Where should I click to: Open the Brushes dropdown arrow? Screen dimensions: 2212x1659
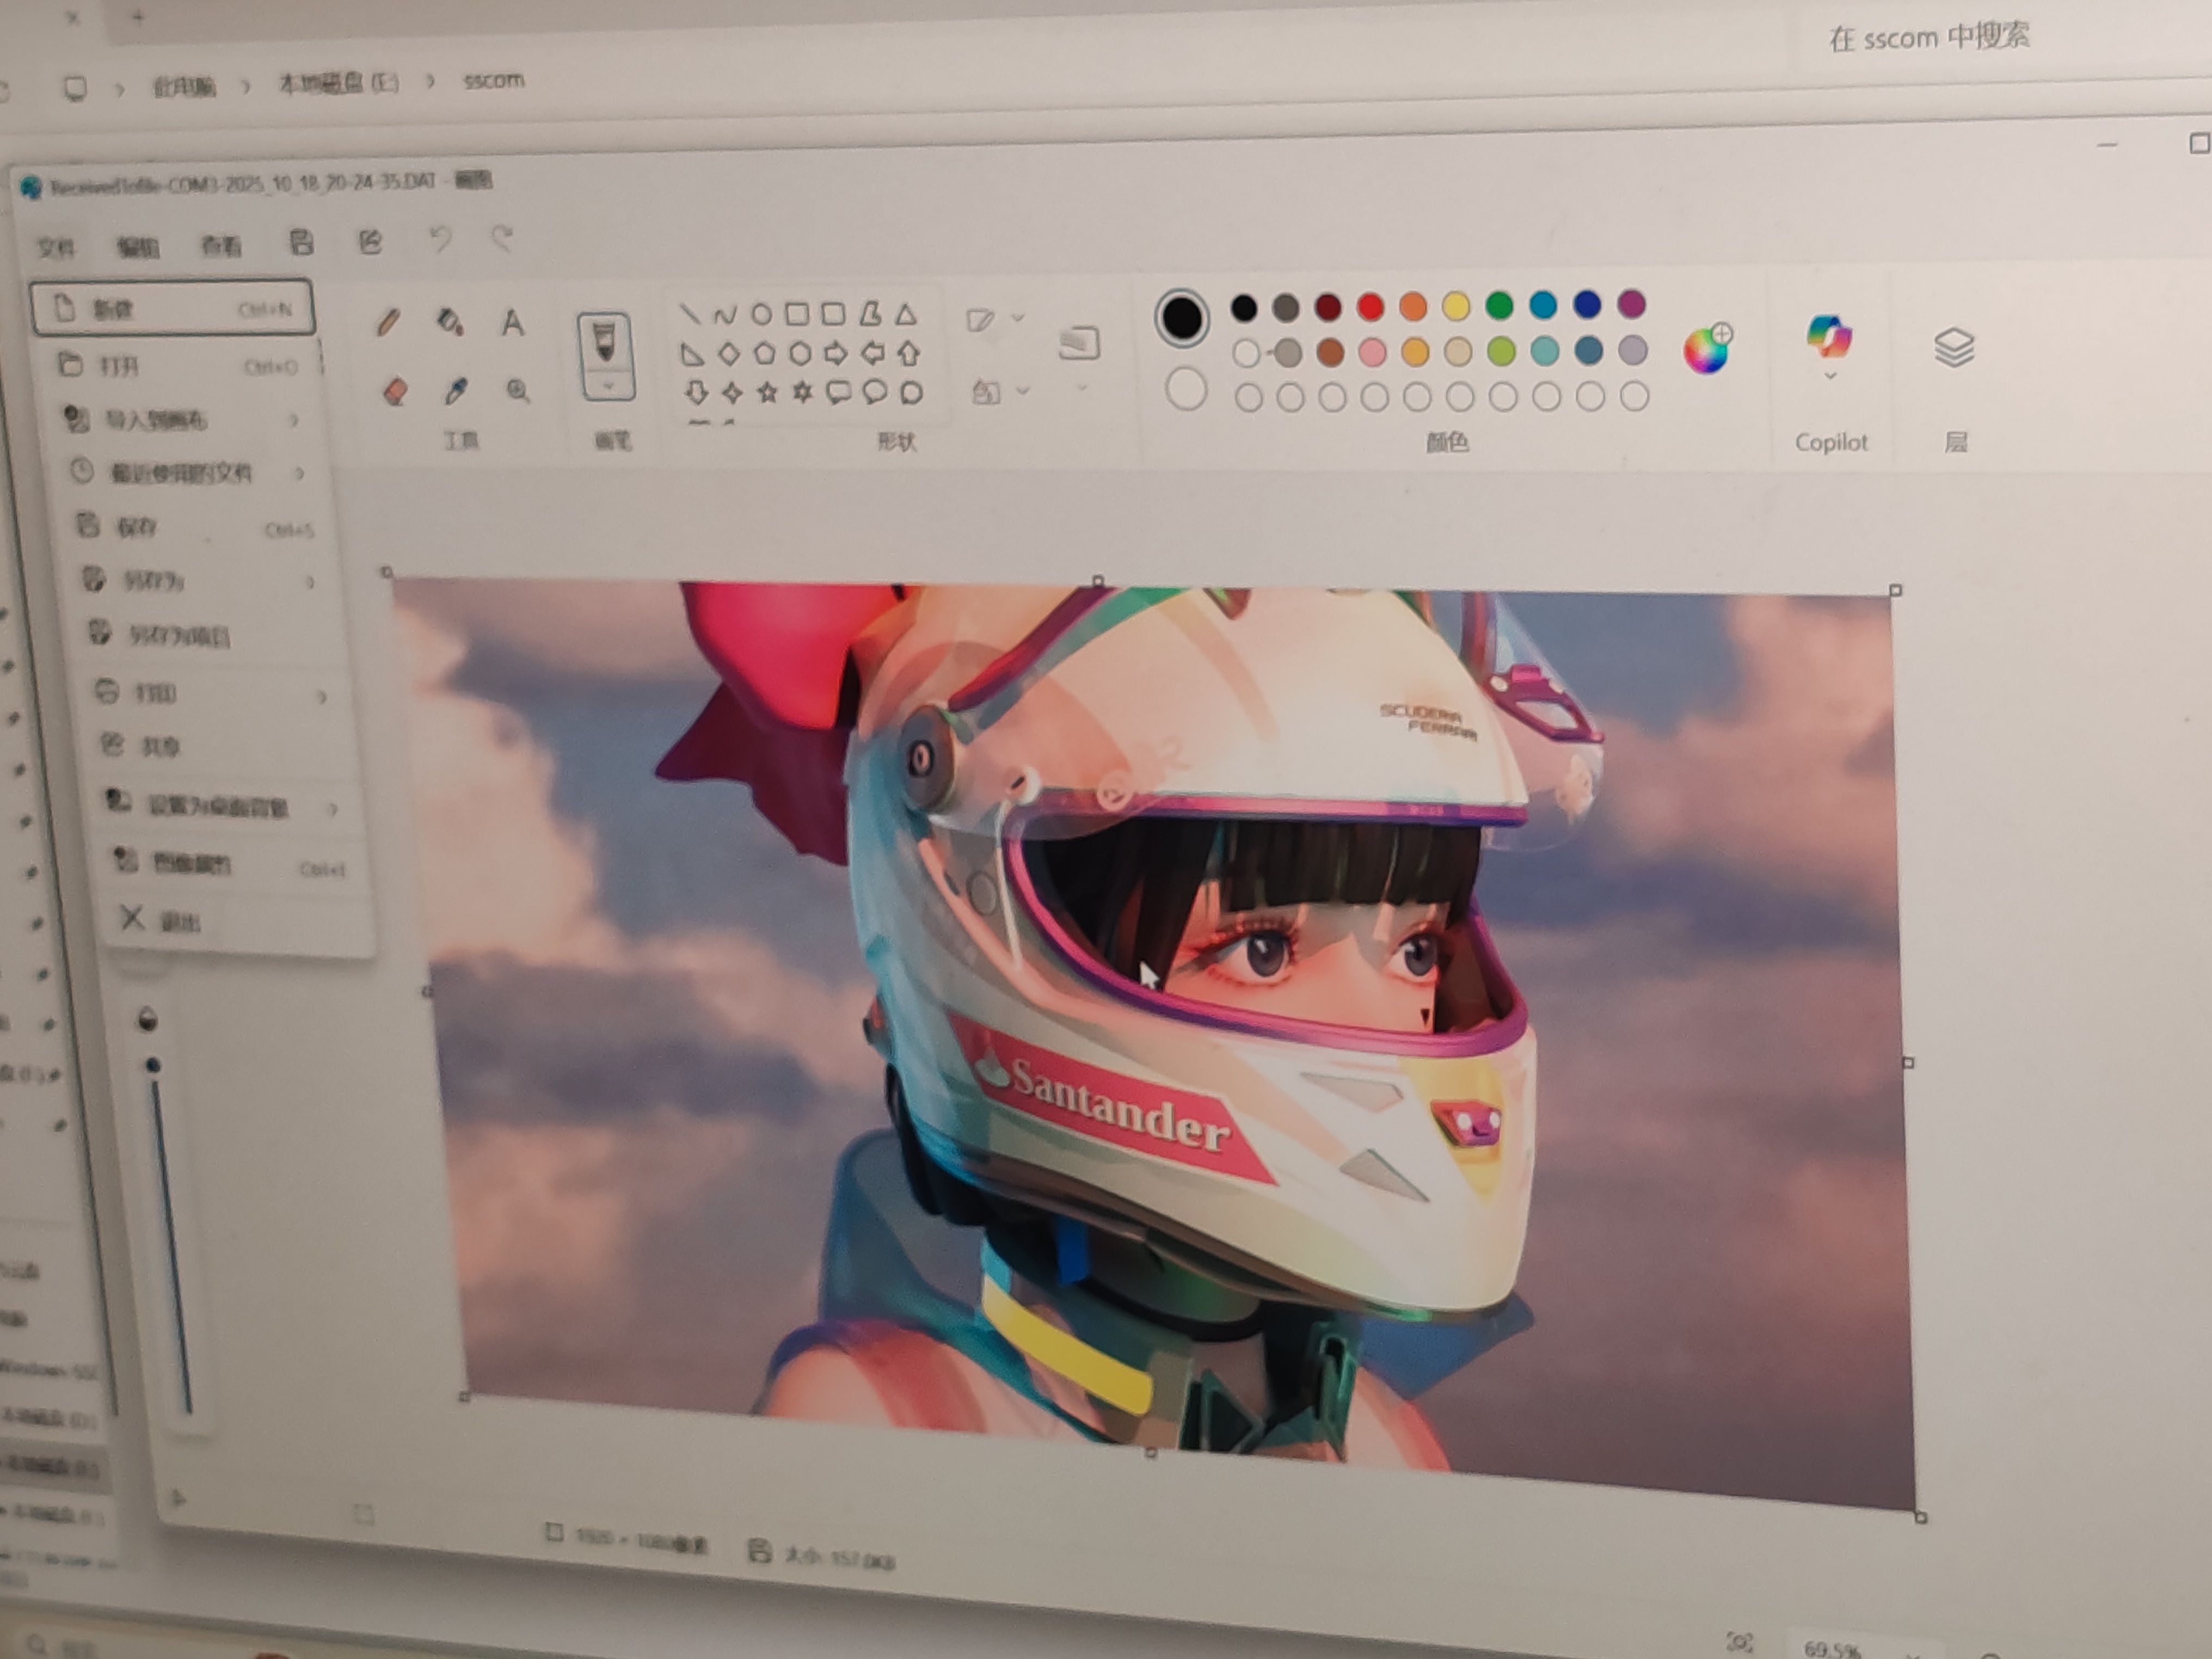pos(608,386)
